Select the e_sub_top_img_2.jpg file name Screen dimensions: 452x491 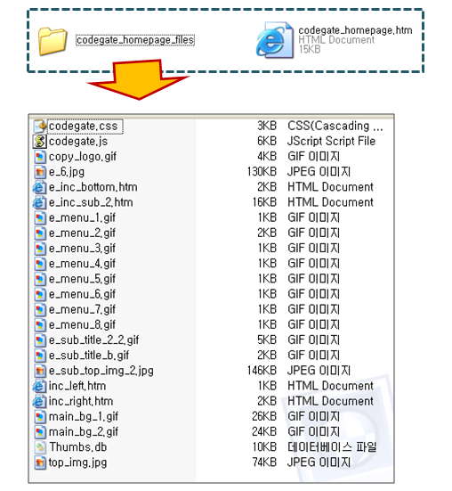[x=101, y=371]
